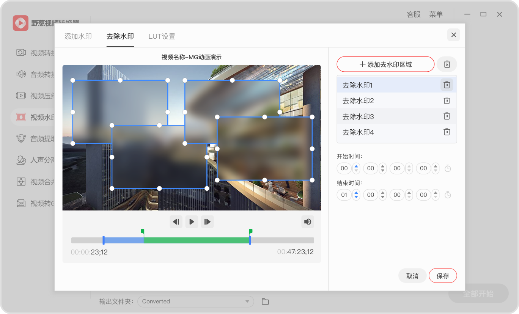Play the video preview
Image resolution: width=519 pixels, height=314 pixels.
[x=192, y=222]
